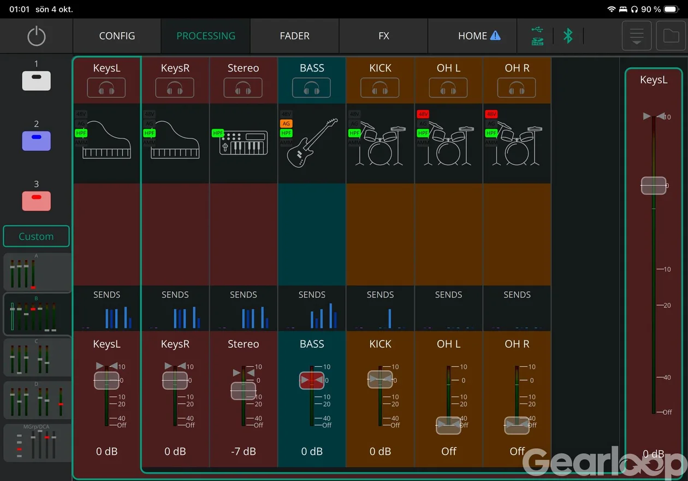This screenshot has width=688, height=481.
Task: Select fader bank D thumbnail
Action: pyautogui.click(x=37, y=400)
